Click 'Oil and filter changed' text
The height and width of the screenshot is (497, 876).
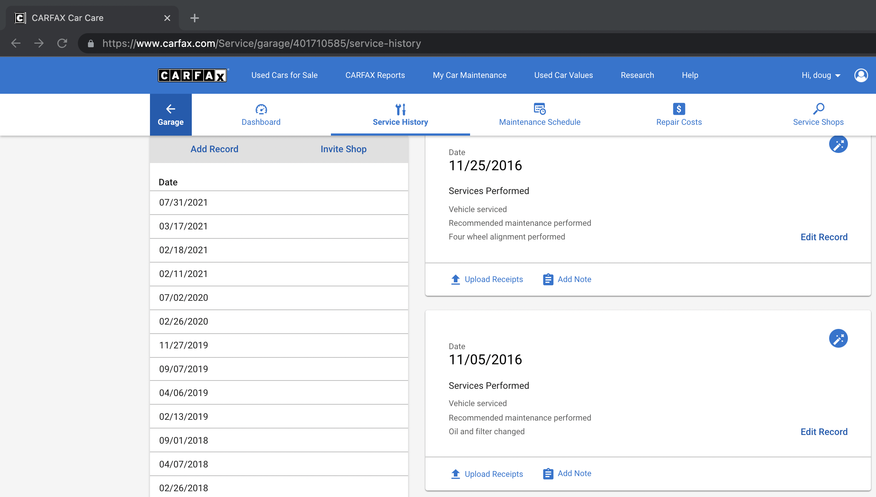486,432
